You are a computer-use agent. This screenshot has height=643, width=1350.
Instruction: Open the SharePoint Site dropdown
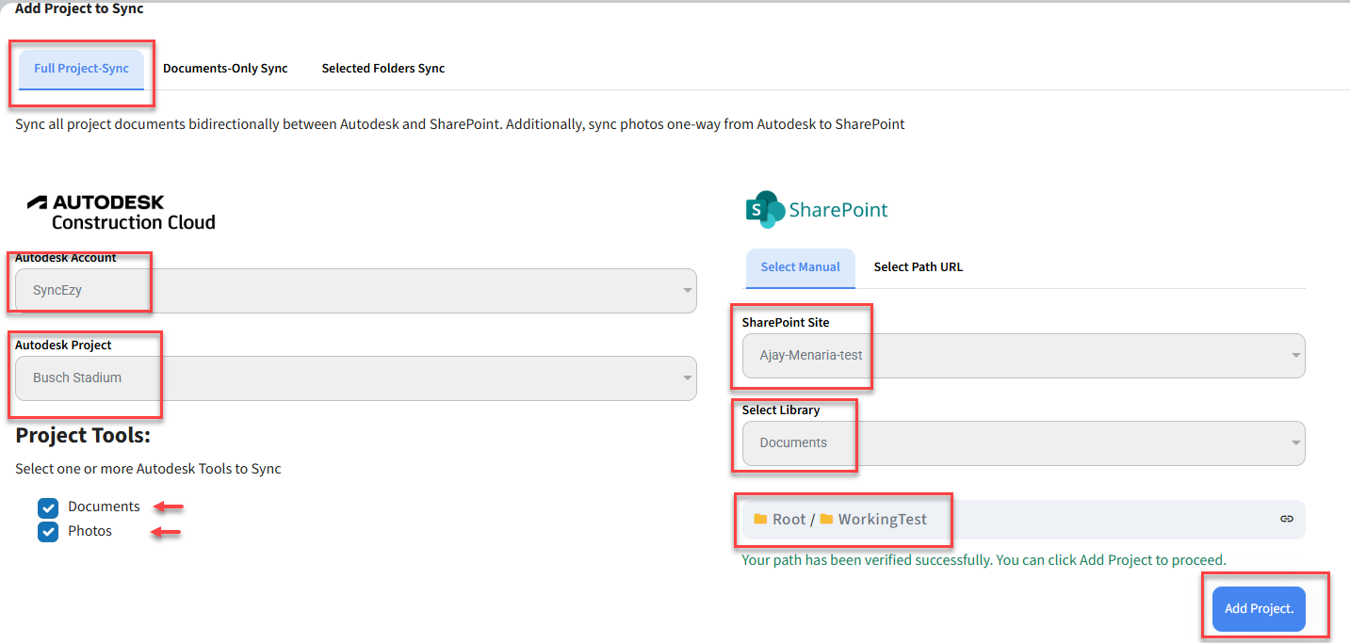click(x=1023, y=356)
